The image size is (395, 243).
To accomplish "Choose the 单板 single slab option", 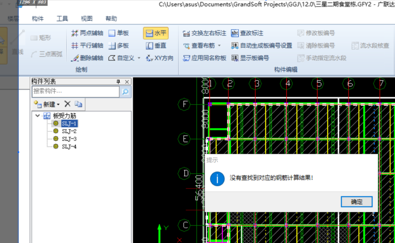I will click(x=119, y=33).
